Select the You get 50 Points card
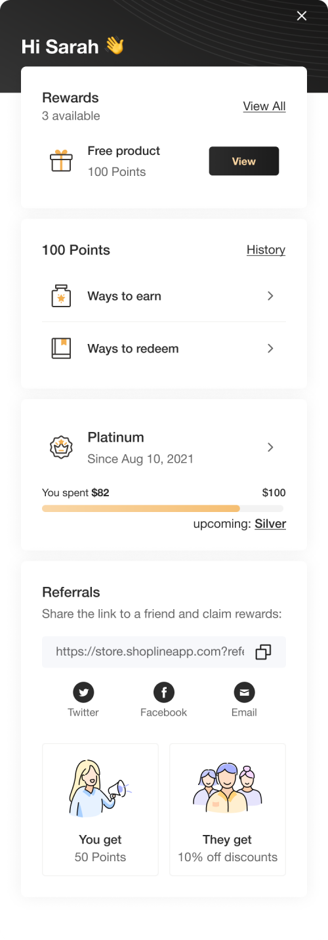This screenshot has height=940, width=328. [x=100, y=809]
